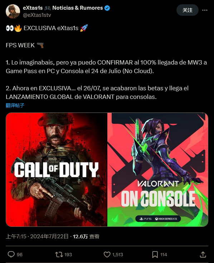Follow the account with 关注 button
The height and width of the screenshot is (263, 214).
click(x=188, y=10)
